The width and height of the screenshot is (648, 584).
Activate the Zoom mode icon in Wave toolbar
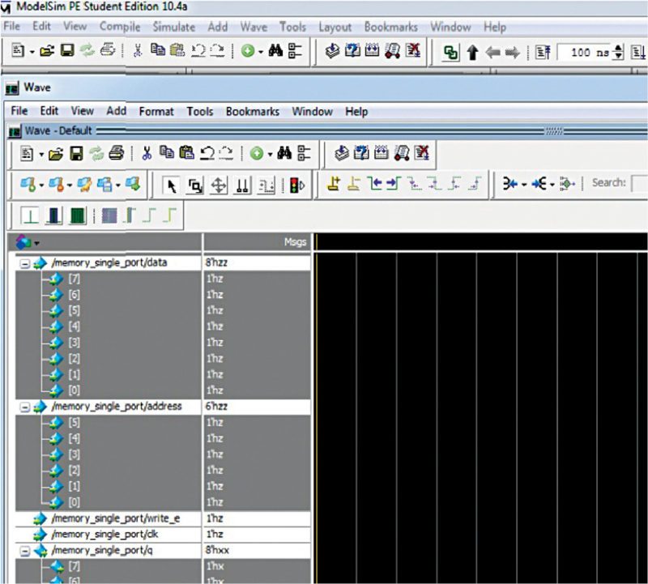pos(194,184)
